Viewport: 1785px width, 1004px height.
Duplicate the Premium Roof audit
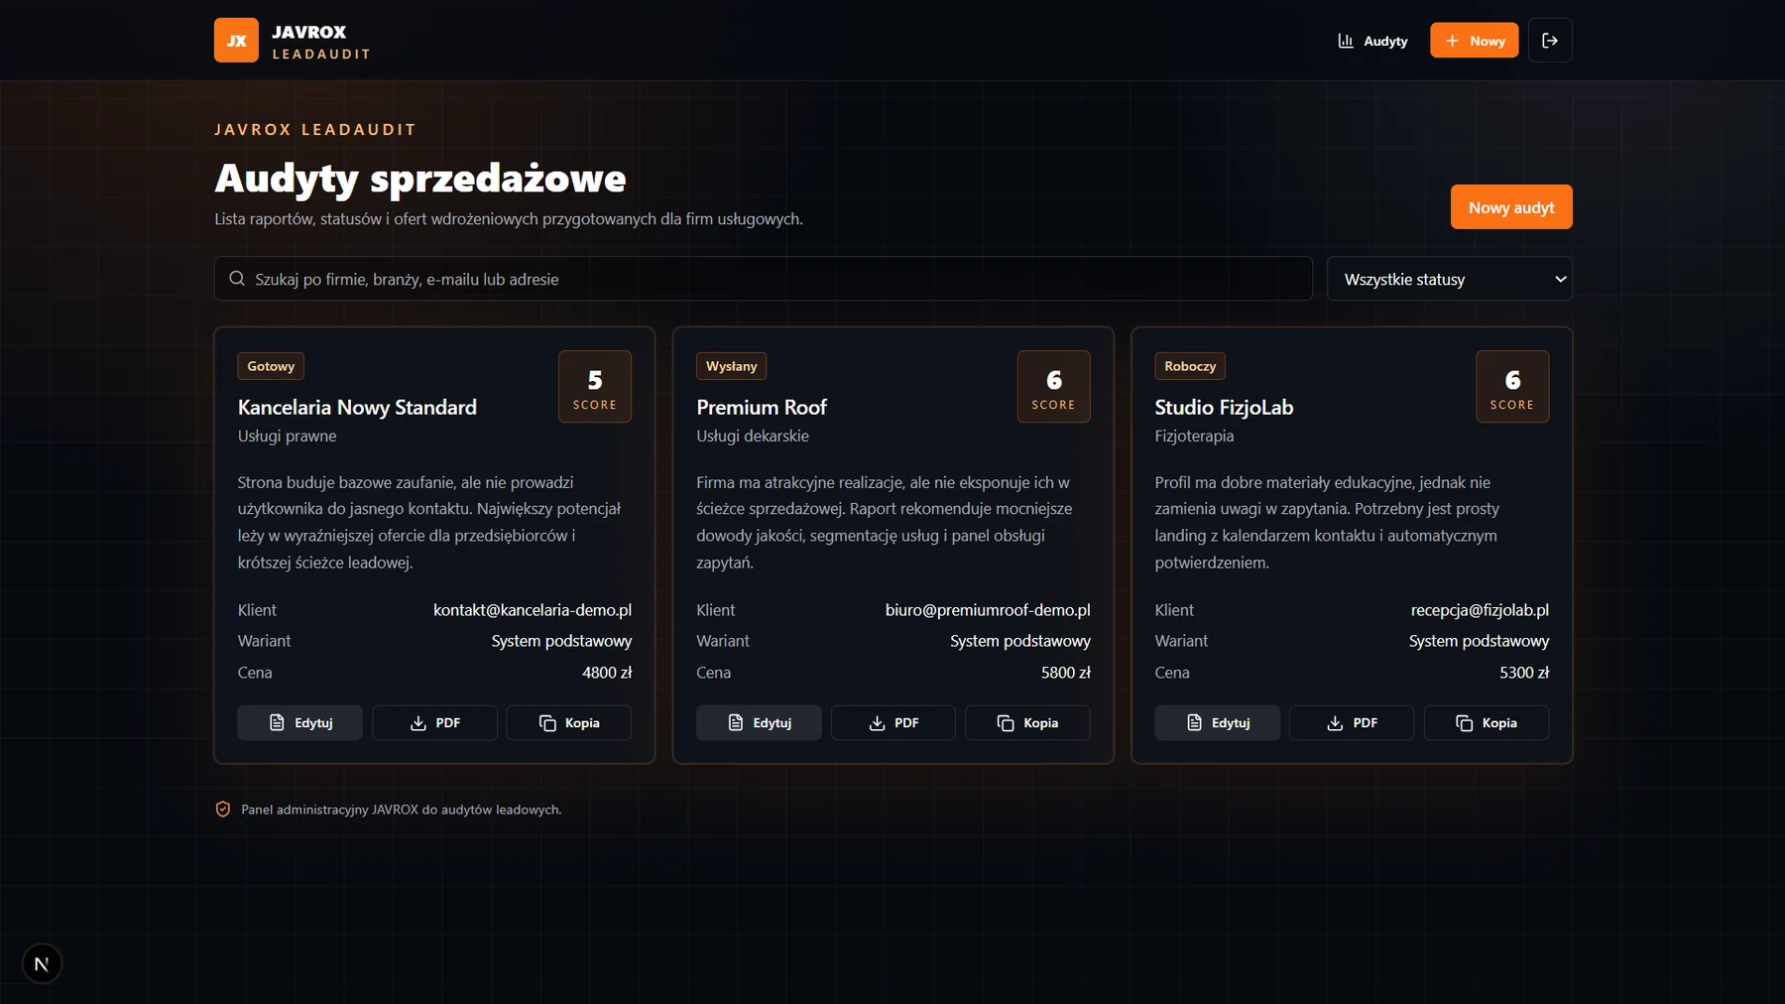[x=1028, y=723]
